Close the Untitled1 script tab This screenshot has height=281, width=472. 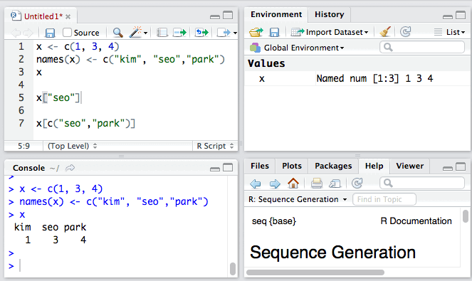click(x=68, y=17)
